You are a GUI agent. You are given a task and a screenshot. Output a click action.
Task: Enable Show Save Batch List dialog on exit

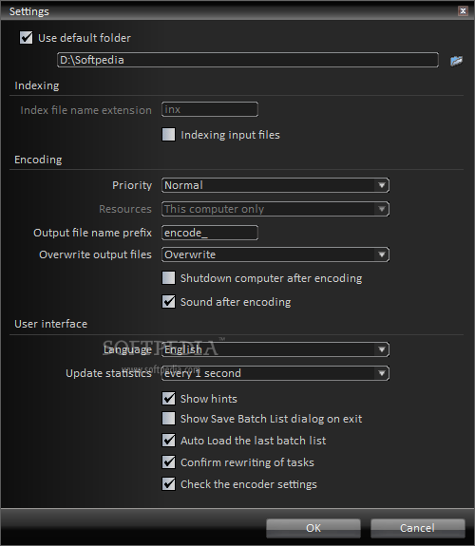coord(169,419)
